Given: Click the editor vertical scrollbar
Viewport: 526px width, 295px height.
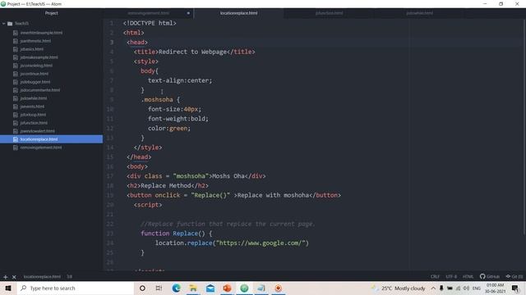Looking at the screenshot, I should click(x=524, y=127).
